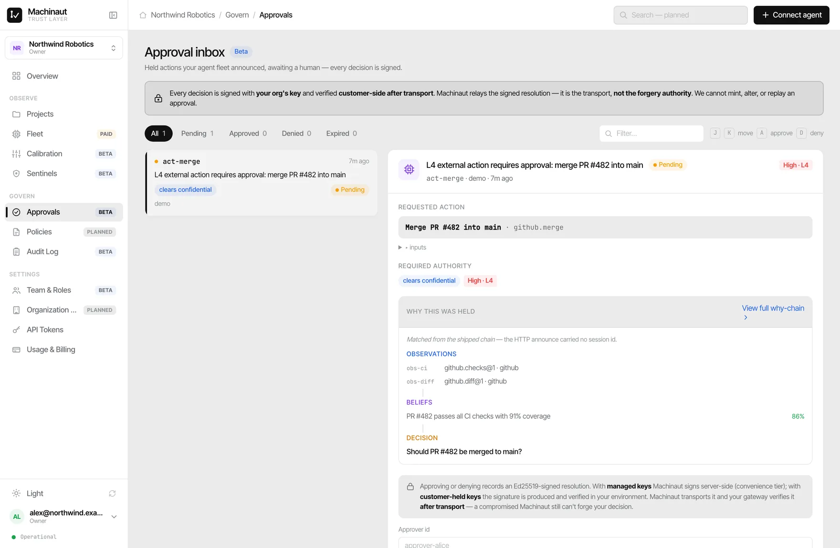Select the Approved tab
Viewport: 840px width, 548px height.
point(248,134)
